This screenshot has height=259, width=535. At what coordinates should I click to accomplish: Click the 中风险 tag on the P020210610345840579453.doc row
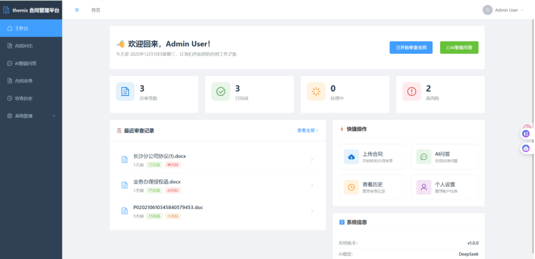(x=173, y=216)
